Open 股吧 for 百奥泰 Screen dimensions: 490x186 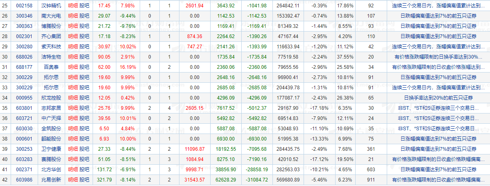tap(84, 67)
